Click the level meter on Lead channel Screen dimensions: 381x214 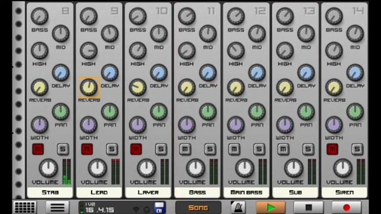pyautogui.click(x=116, y=172)
